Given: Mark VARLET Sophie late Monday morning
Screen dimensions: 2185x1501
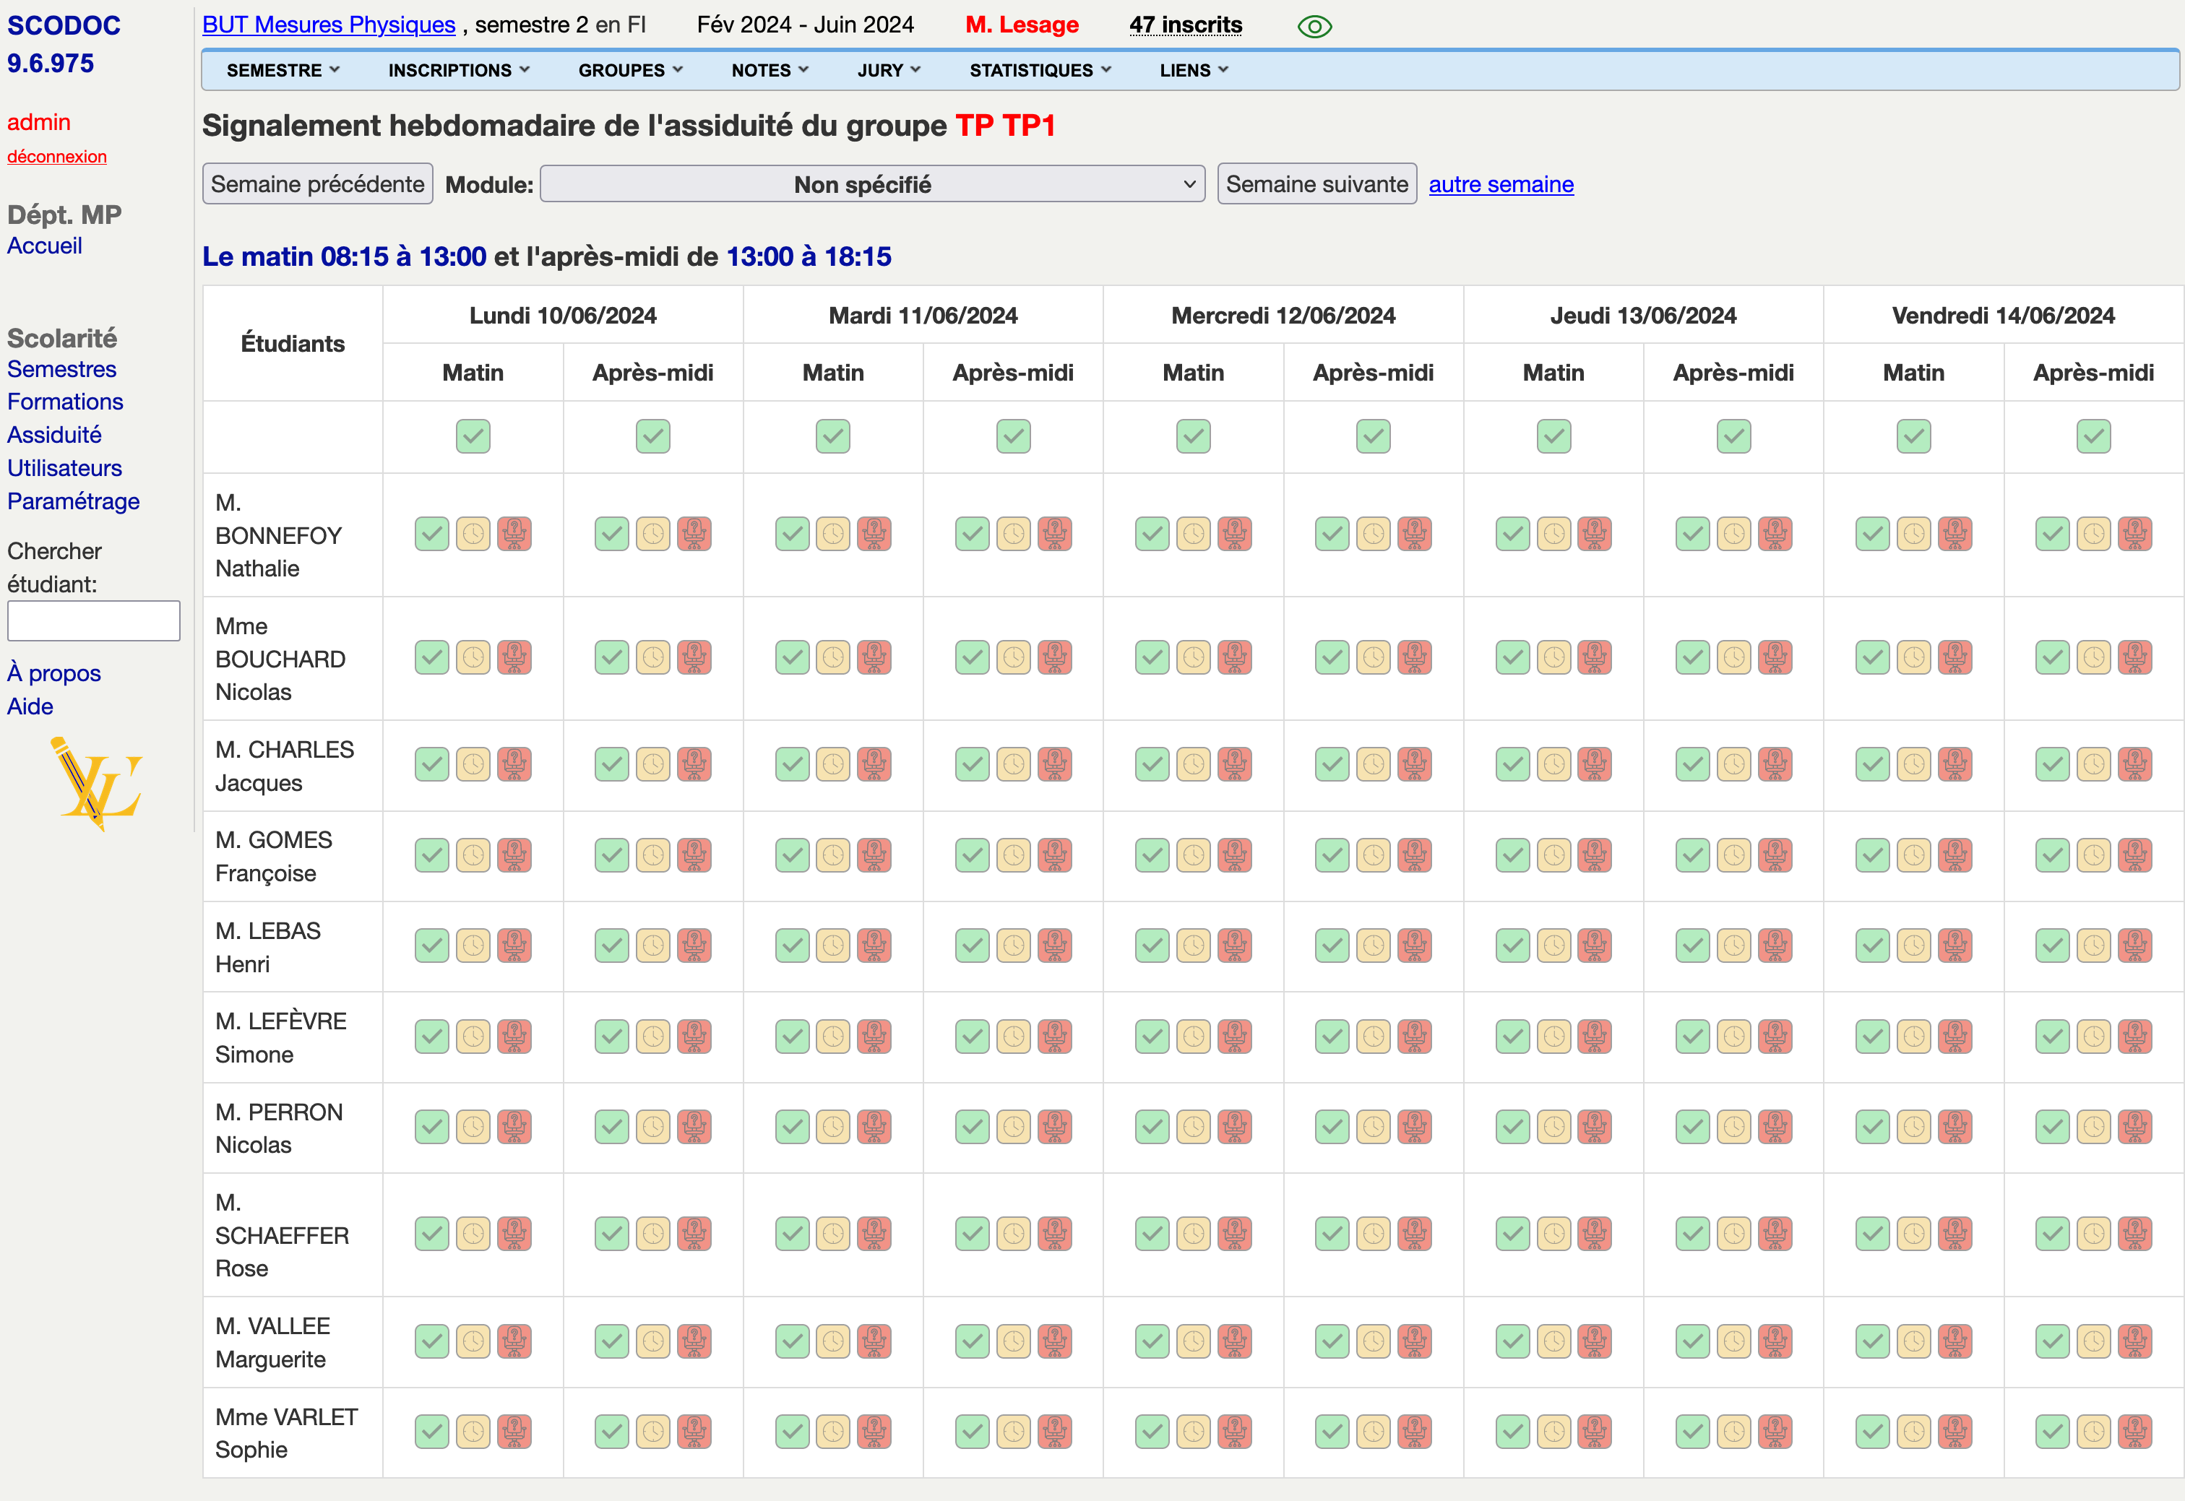Looking at the screenshot, I should [x=473, y=1432].
